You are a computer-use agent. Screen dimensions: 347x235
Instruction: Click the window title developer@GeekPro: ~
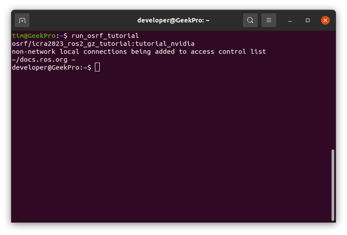pos(173,20)
